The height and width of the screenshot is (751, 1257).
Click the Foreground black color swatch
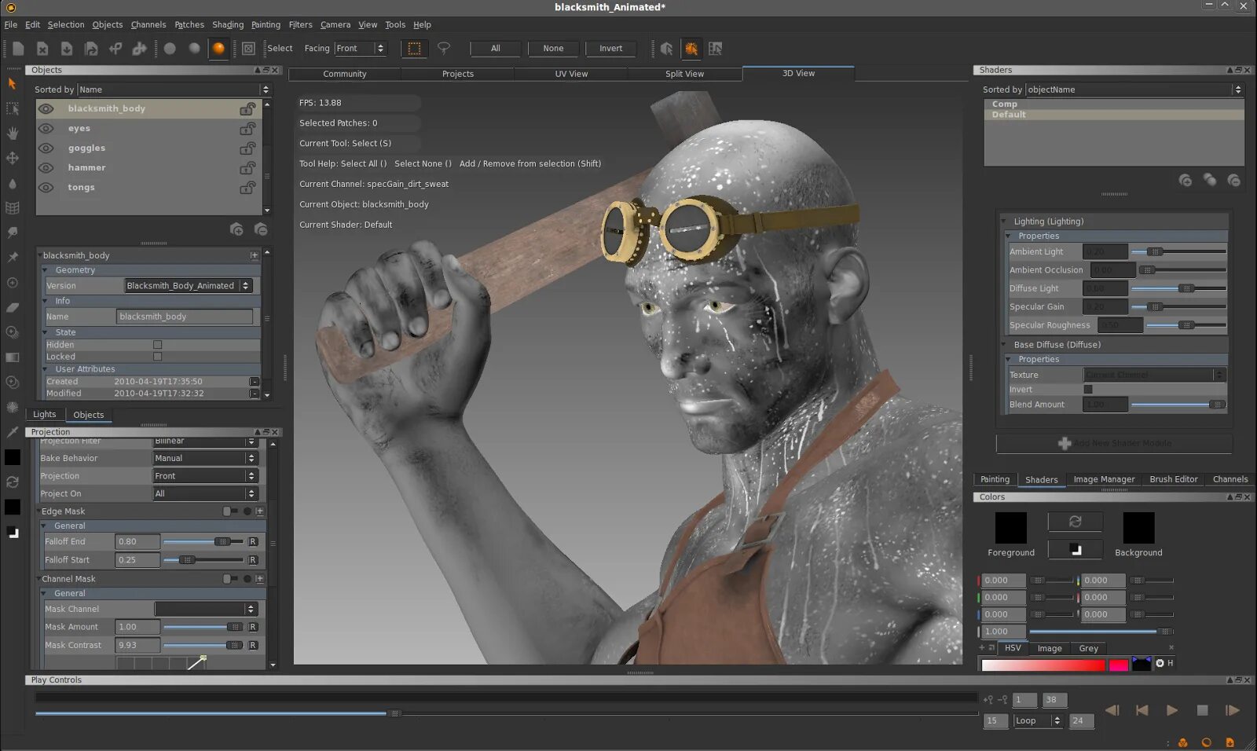coord(1010,528)
